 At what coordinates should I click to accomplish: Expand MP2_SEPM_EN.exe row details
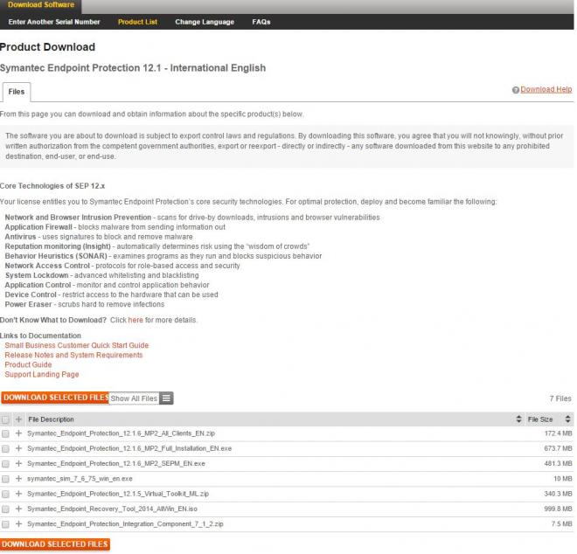pyautogui.click(x=18, y=463)
